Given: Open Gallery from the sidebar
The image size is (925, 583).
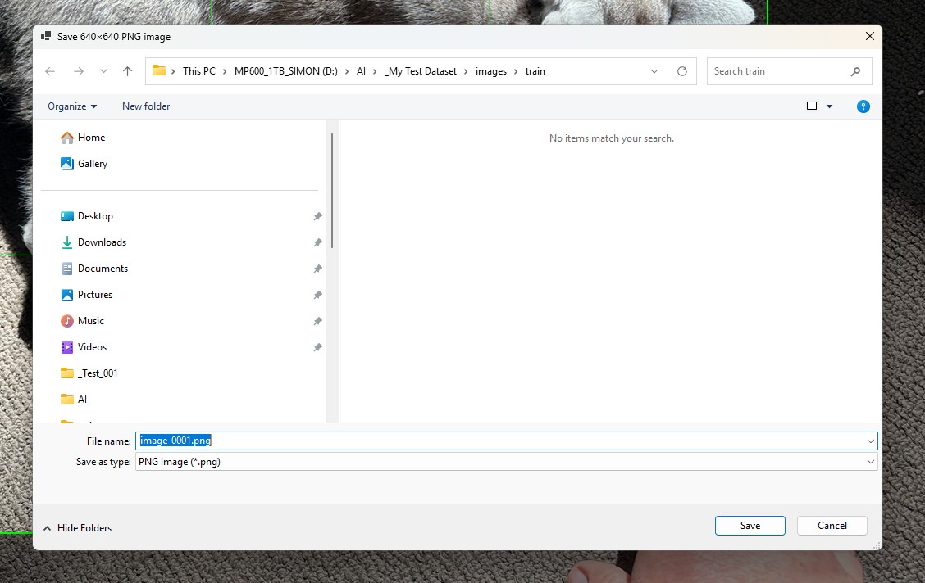Looking at the screenshot, I should (93, 164).
